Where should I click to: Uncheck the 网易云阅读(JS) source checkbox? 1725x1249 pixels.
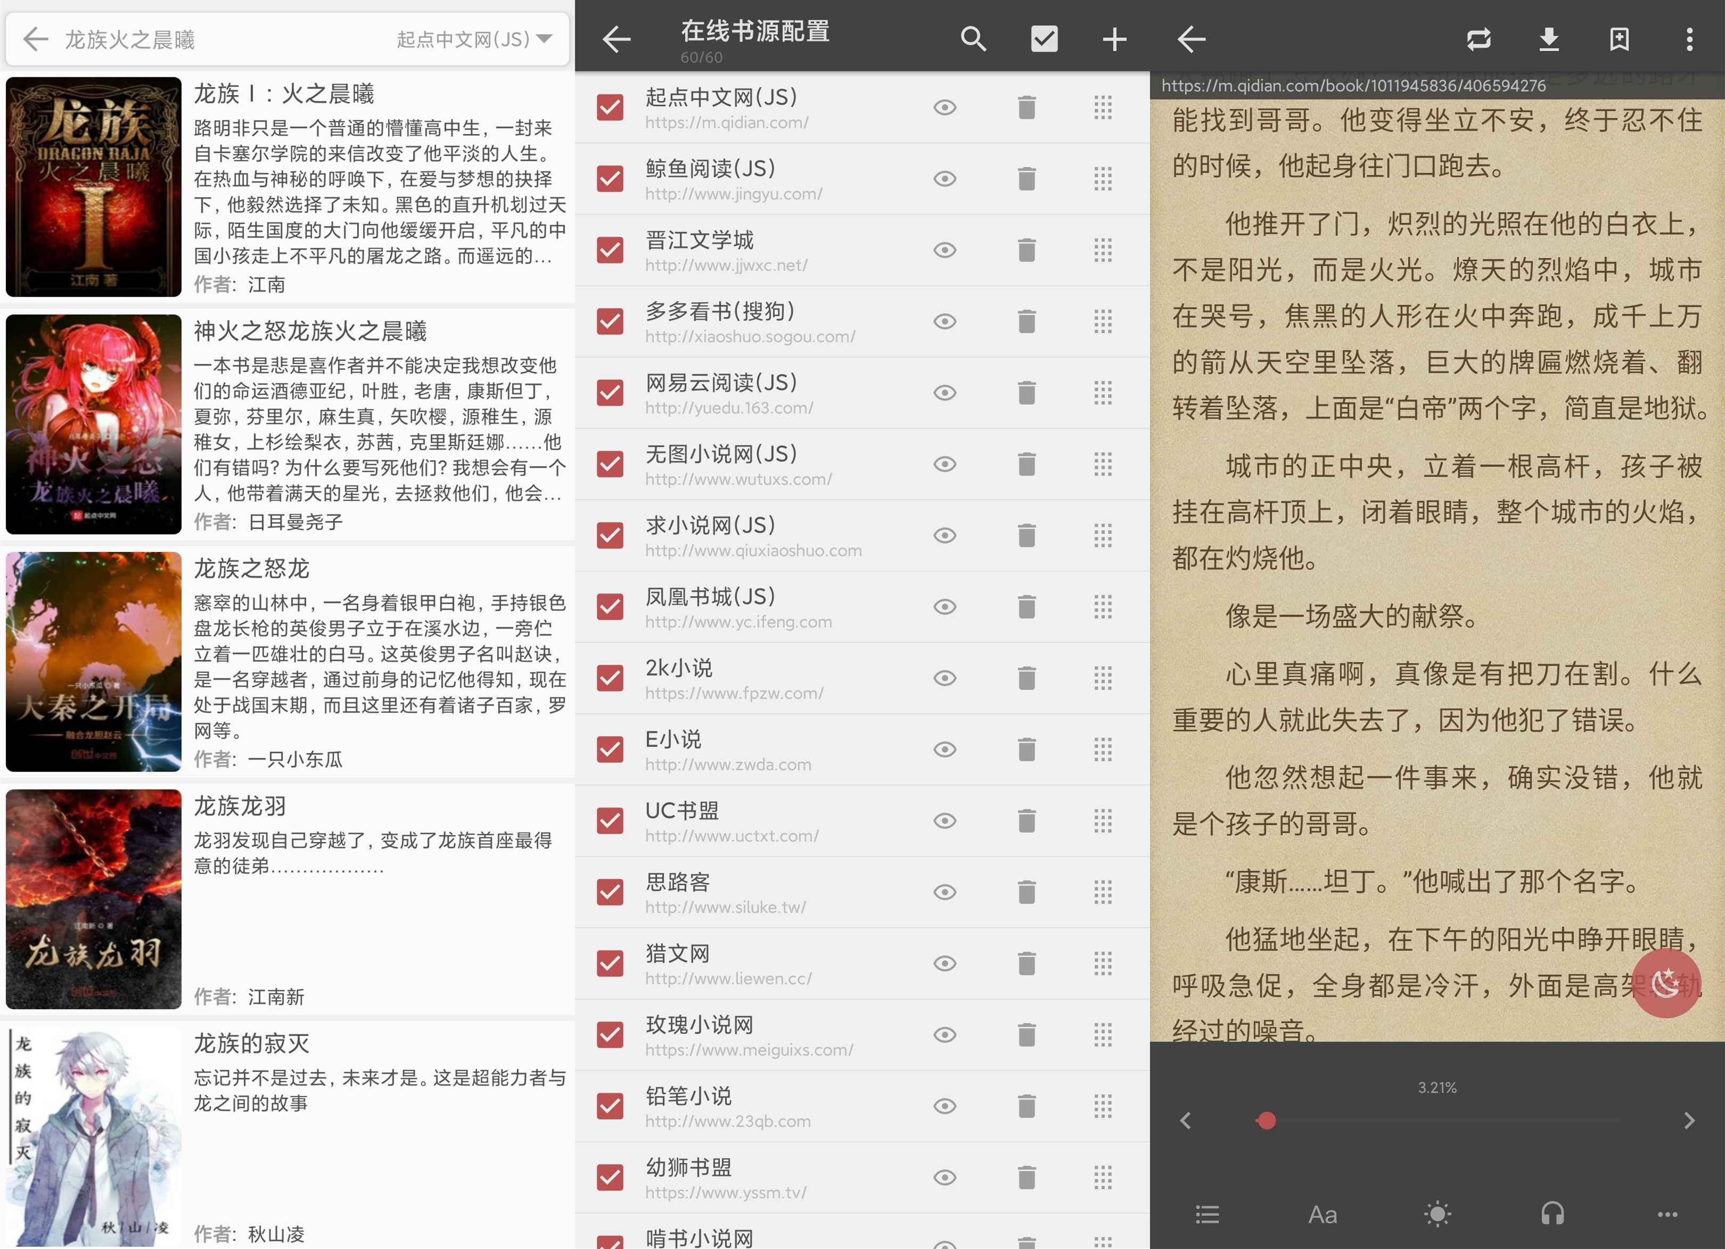(609, 392)
